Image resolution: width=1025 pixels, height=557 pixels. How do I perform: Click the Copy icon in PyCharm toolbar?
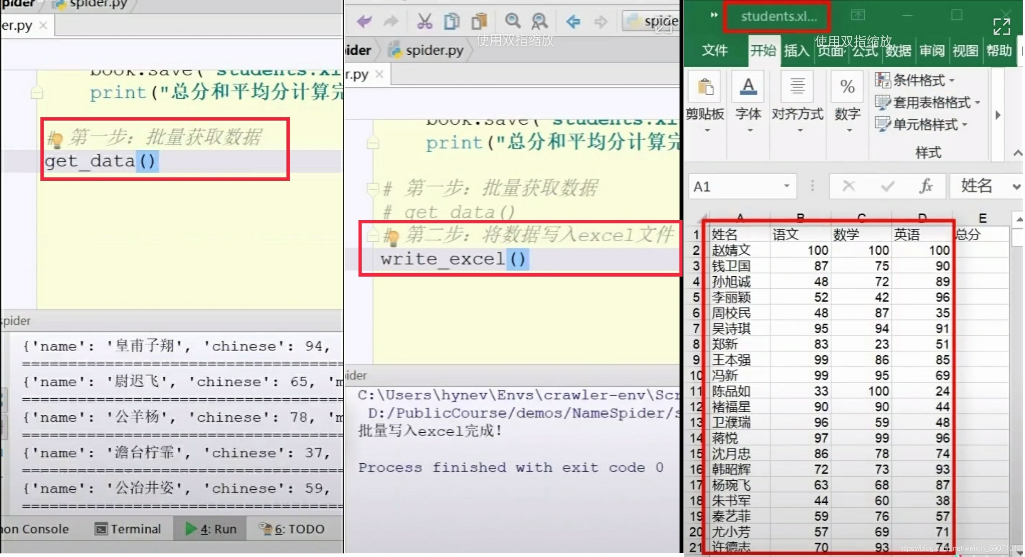click(451, 21)
